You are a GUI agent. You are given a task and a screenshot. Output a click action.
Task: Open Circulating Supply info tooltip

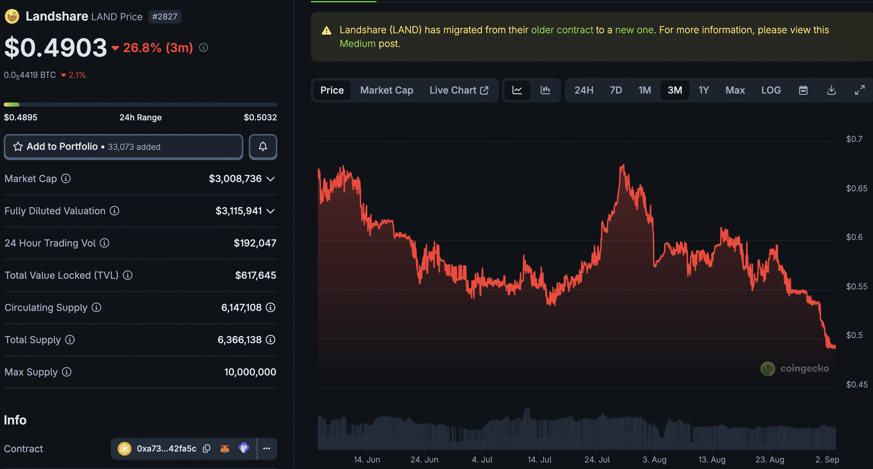point(96,308)
